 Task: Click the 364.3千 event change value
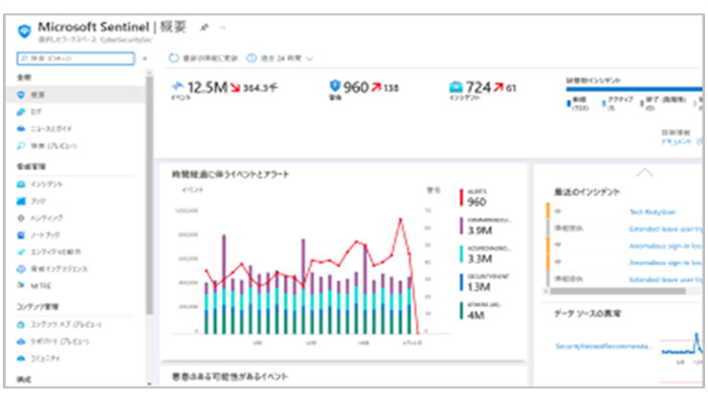coord(260,88)
